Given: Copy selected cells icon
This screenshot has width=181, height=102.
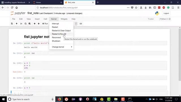Looking at the screenshot, I should point(25,24).
